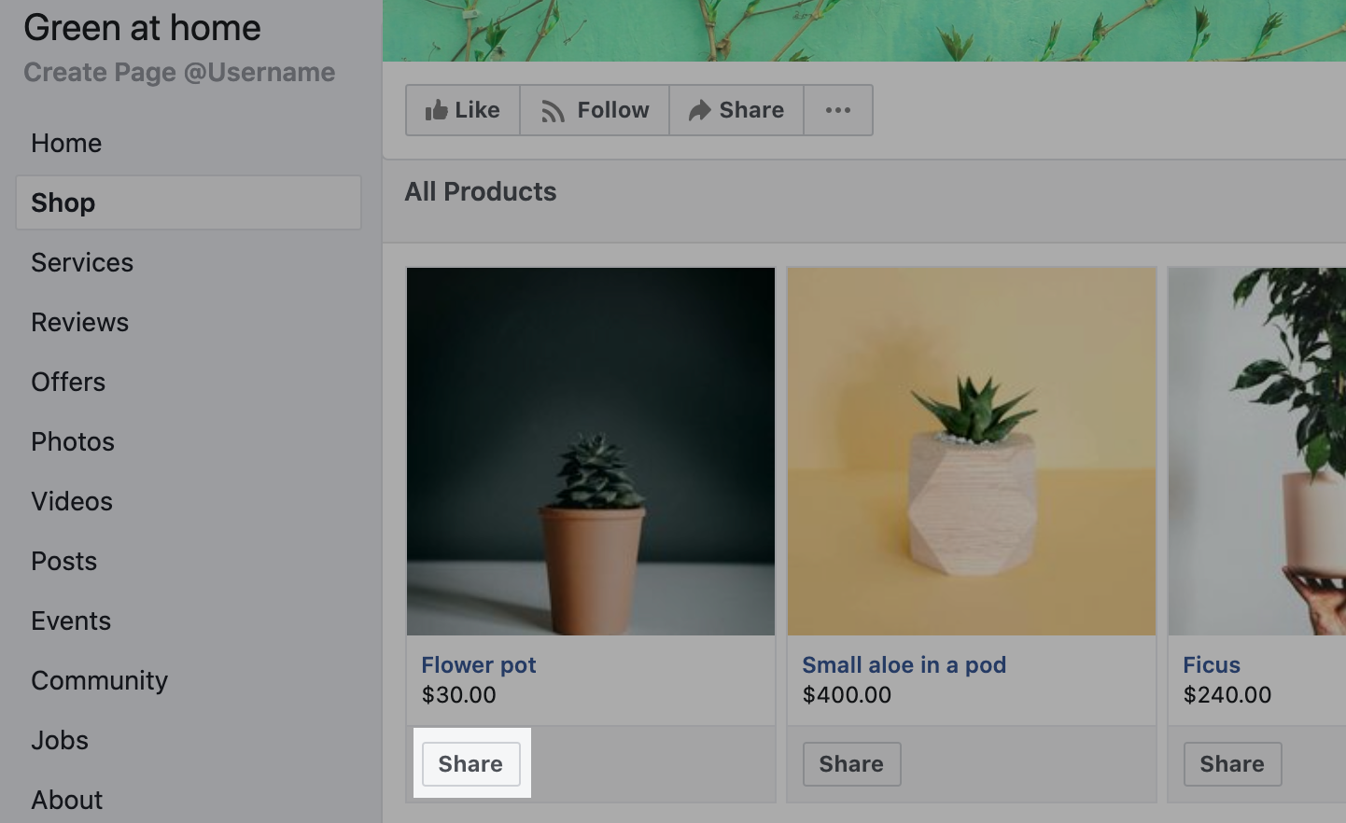Click the thumbs-up Like icon
This screenshot has height=823, width=1346.
click(x=437, y=109)
